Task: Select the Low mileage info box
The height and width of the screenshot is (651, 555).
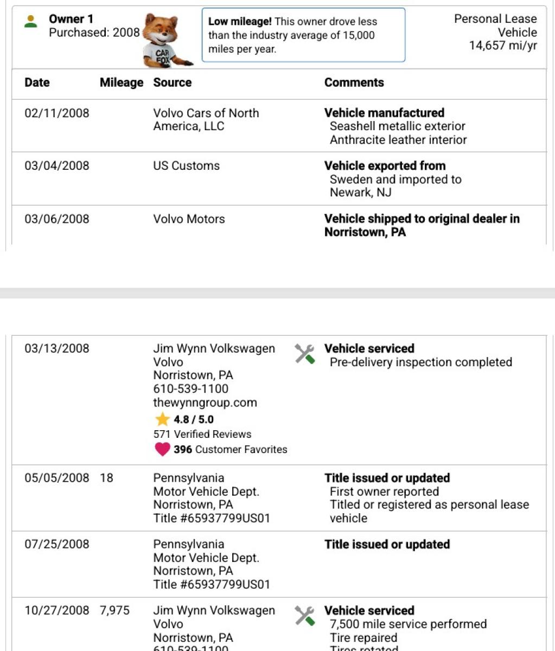Action: click(303, 35)
